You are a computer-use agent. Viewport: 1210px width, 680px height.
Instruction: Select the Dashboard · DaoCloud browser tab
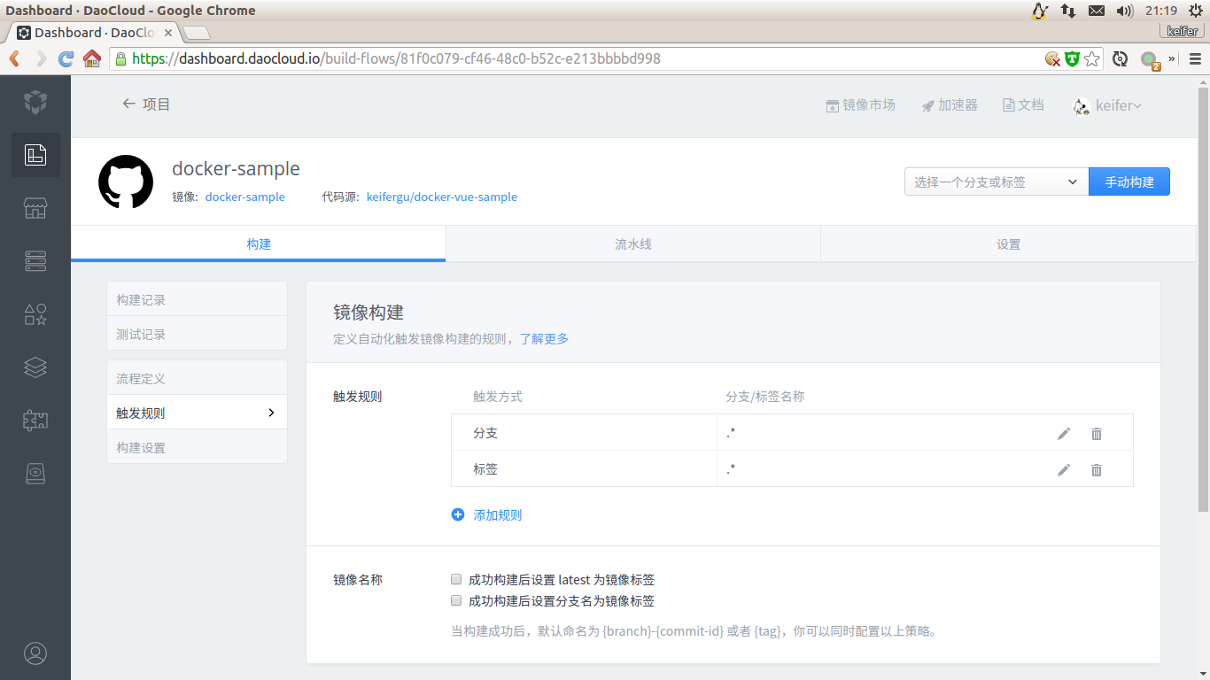(95, 33)
